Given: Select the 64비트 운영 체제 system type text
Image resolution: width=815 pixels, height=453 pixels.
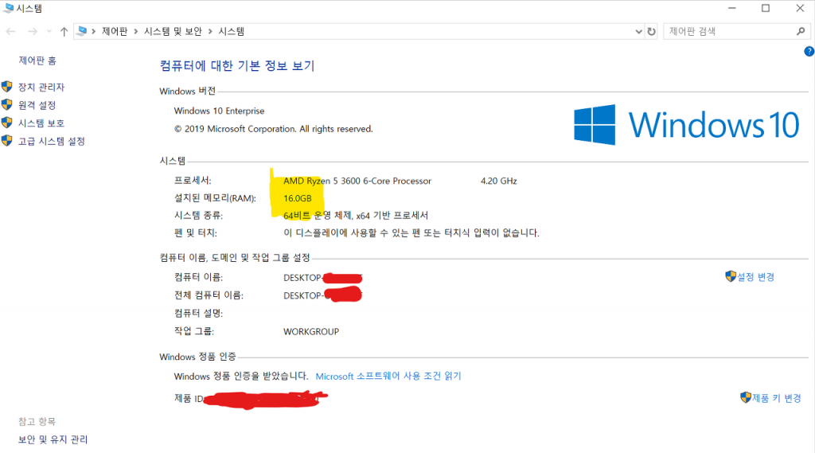Looking at the screenshot, I should pyautogui.click(x=356, y=215).
